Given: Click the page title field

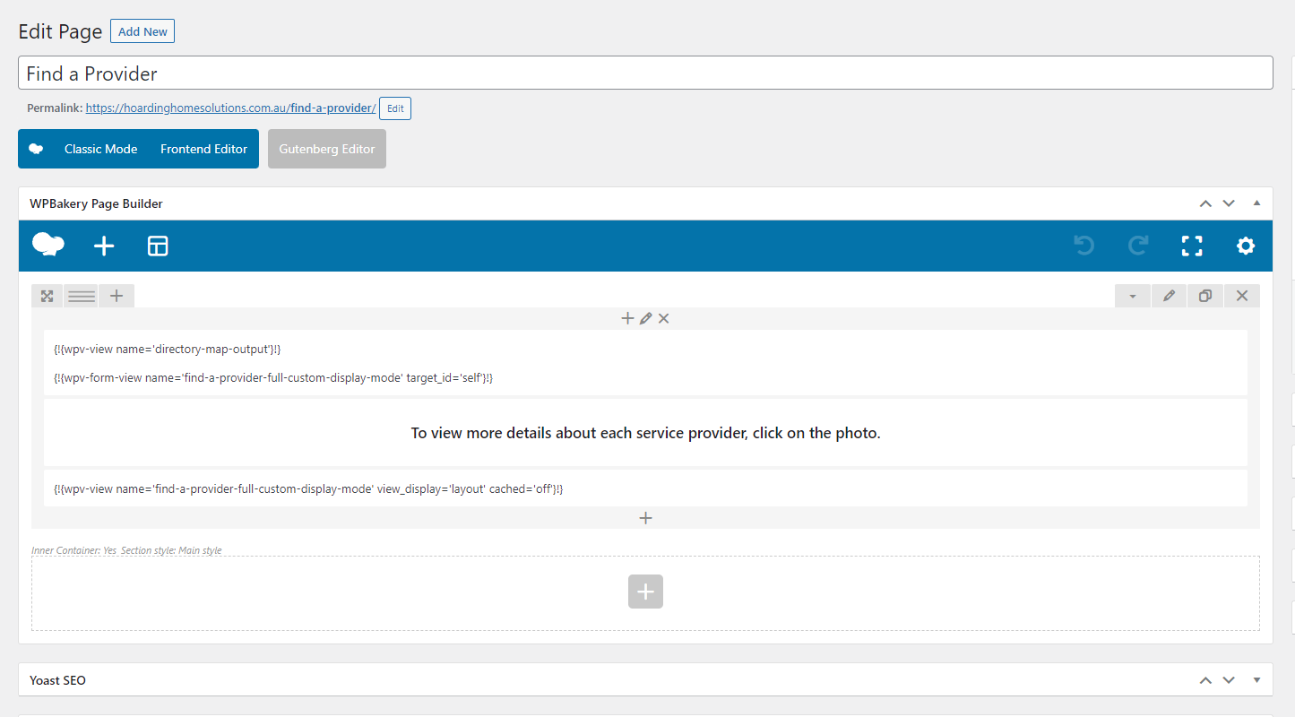Looking at the screenshot, I should 645,73.
